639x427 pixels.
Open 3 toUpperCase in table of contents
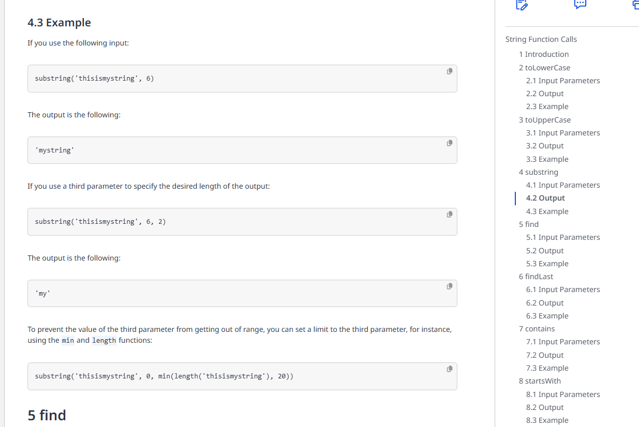pos(545,120)
